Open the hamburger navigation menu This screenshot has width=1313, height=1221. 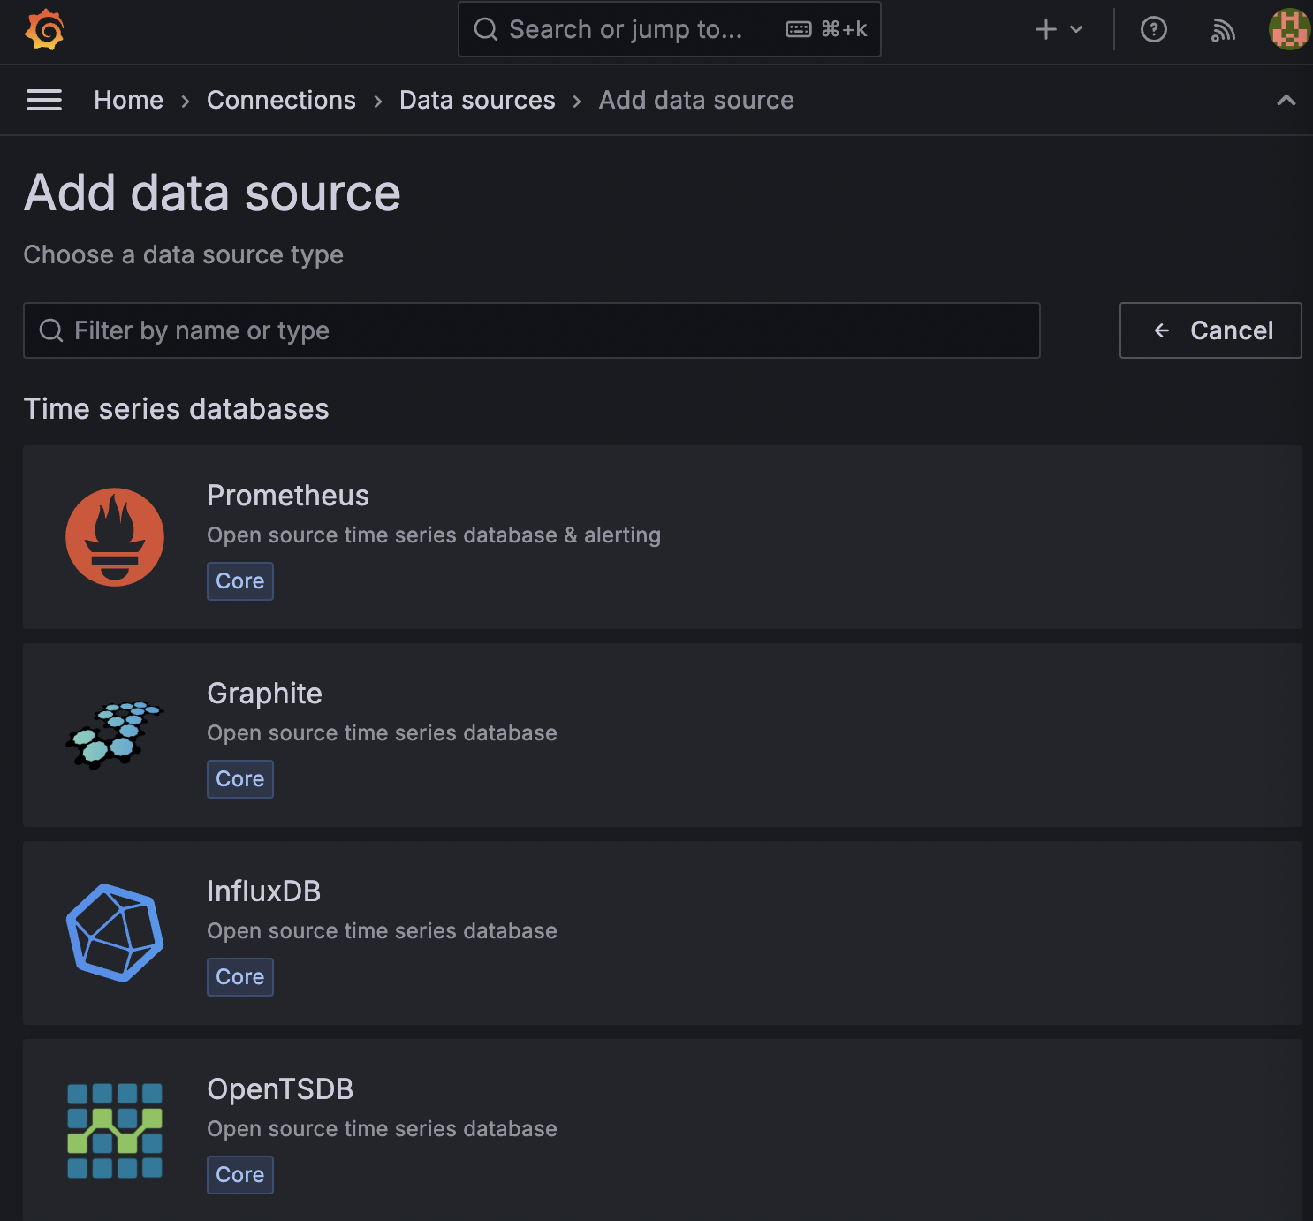point(44,100)
